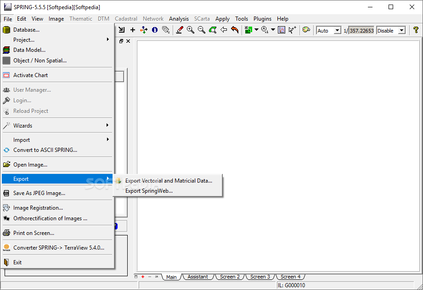Viewport: 423px width, 290px height.
Task: Select Save As JPEG Image
Action: coord(57,193)
